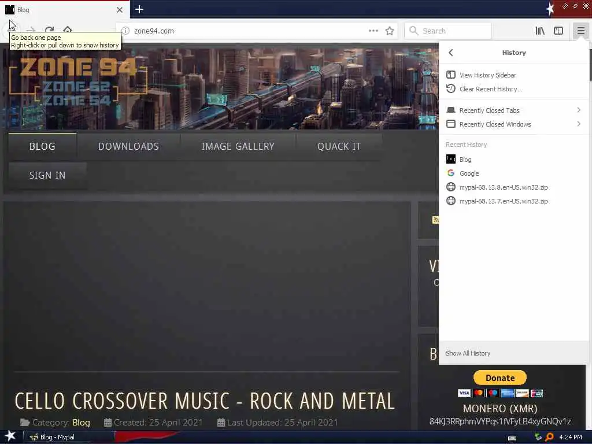Choose Clear Recent History

pos(513,88)
